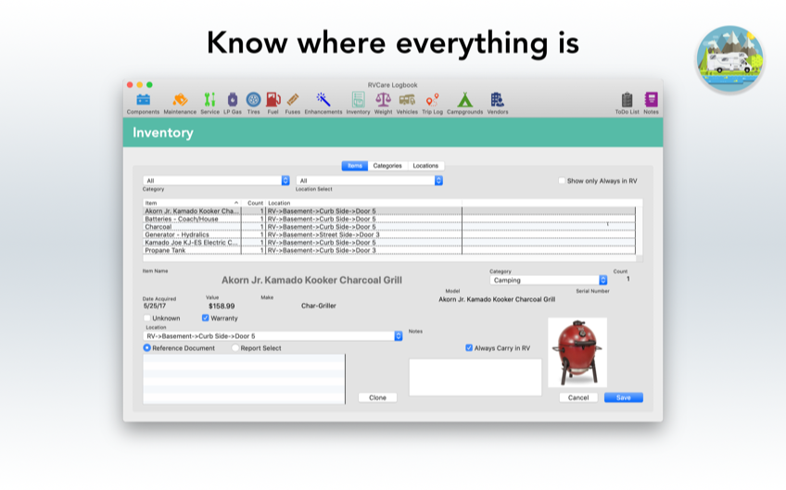Uncheck the Warranty checkbox
Image resolution: width=786 pixels, height=490 pixels.
(x=206, y=318)
